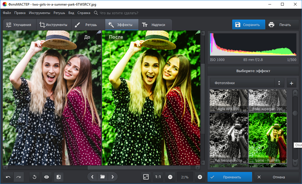
Task: Click the Применить button
Action: pyautogui.click(x=230, y=177)
